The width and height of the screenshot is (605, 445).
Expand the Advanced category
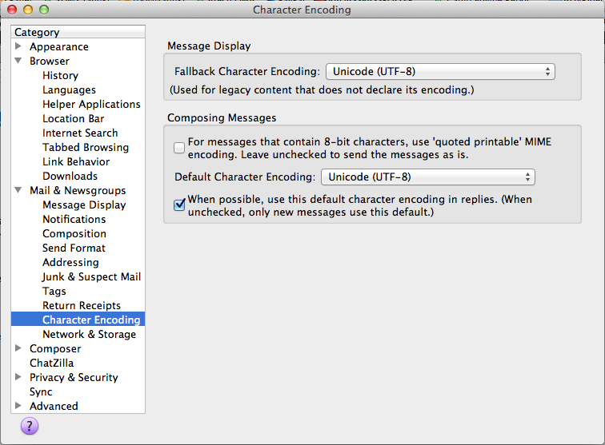tap(18, 406)
